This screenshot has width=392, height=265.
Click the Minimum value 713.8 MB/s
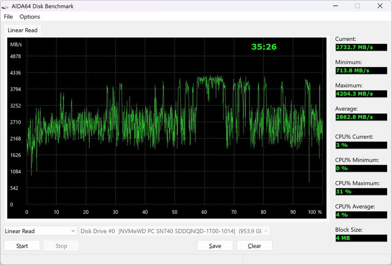pyautogui.click(x=361, y=70)
